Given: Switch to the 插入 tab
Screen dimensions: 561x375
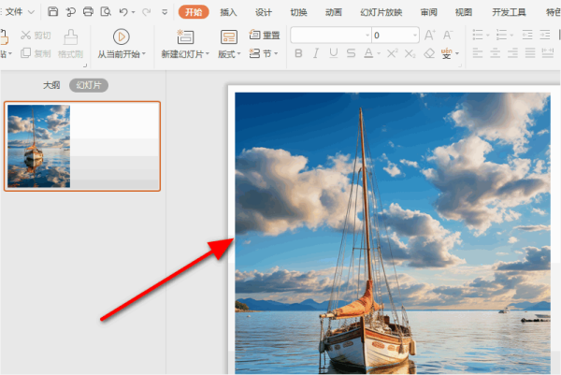Looking at the screenshot, I should [x=228, y=12].
